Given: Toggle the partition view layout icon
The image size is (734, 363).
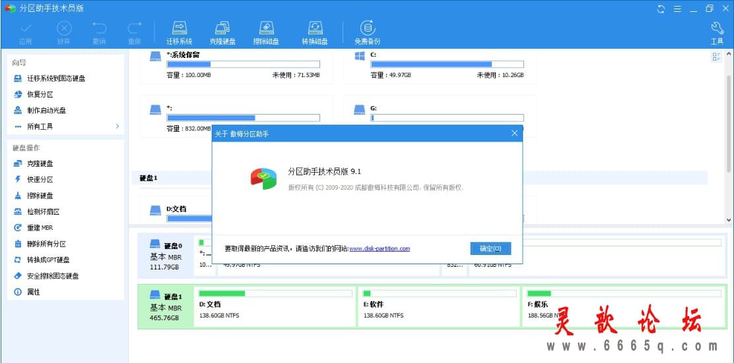Looking at the screenshot, I should [716, 57].
